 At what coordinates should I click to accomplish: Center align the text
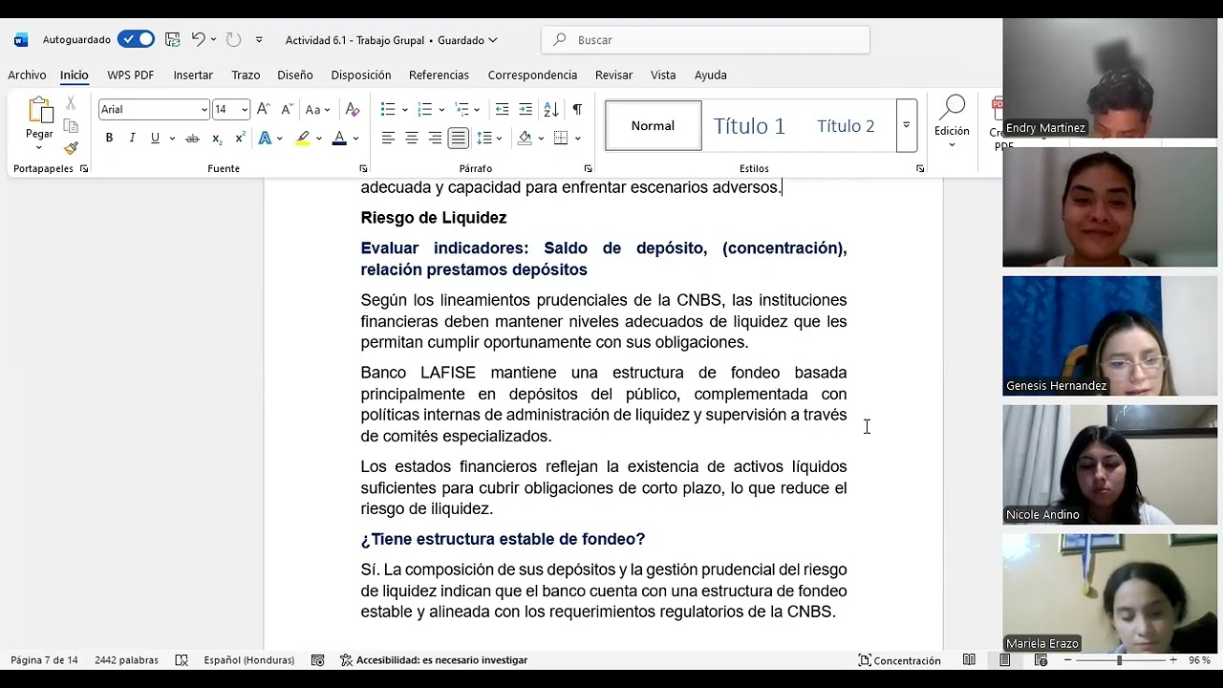412,139
